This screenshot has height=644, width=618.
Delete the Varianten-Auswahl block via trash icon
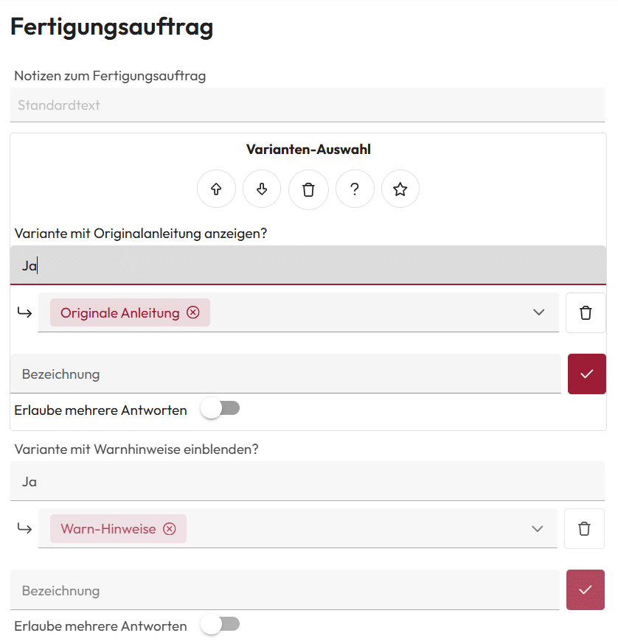click(x=308, y=189)
